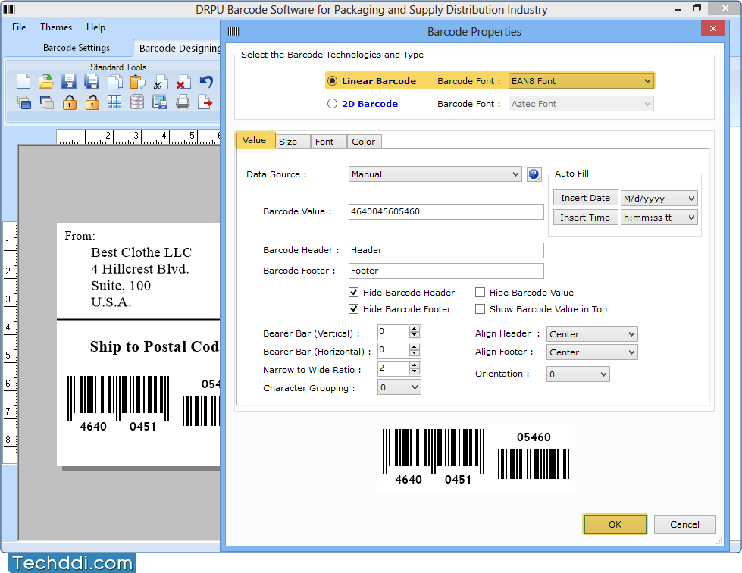The image size is (742, 573).
Task: Enable Hide Barcode Value checkbox
Action: click(x=480, y=293)
